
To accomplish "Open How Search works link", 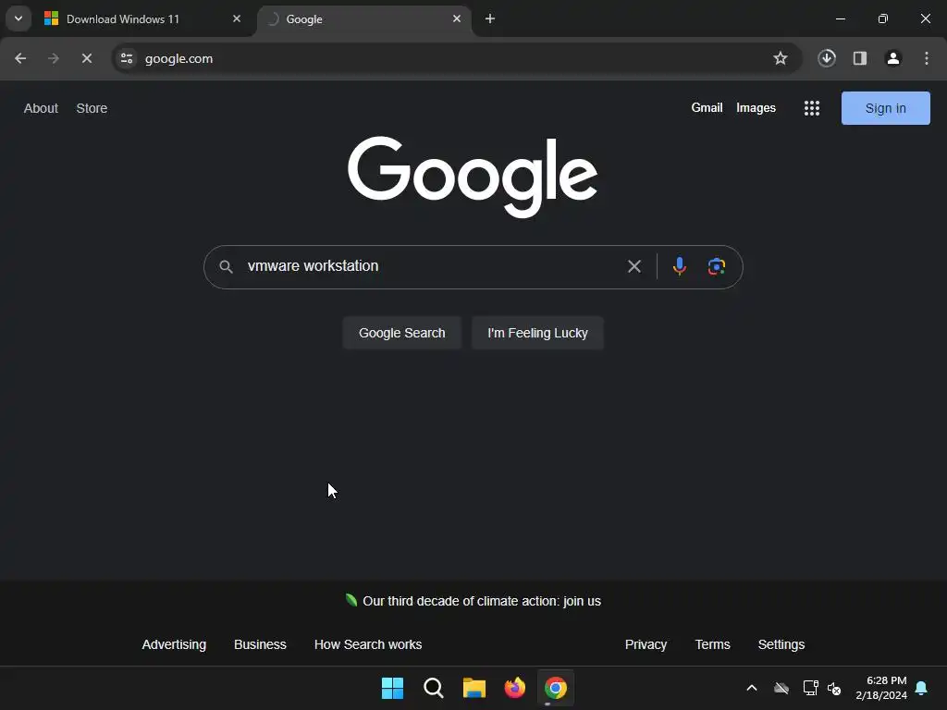I will click(x=368, y=644).
